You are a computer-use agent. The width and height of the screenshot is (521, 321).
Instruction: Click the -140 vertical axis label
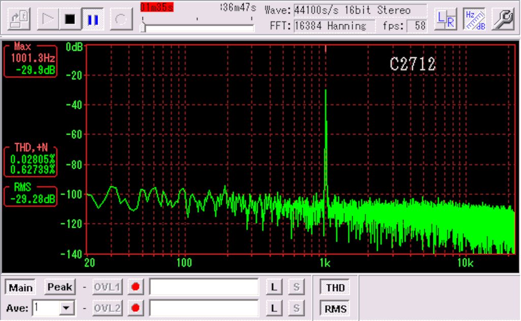click(71, 254)
